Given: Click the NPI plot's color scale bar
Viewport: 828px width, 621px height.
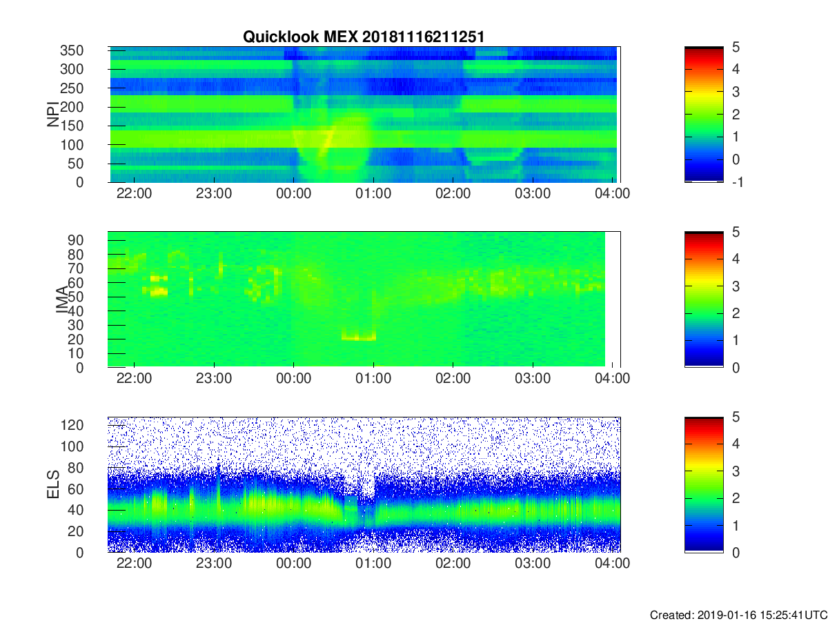Looking at the screenshot, I should [x=704, y=115].
